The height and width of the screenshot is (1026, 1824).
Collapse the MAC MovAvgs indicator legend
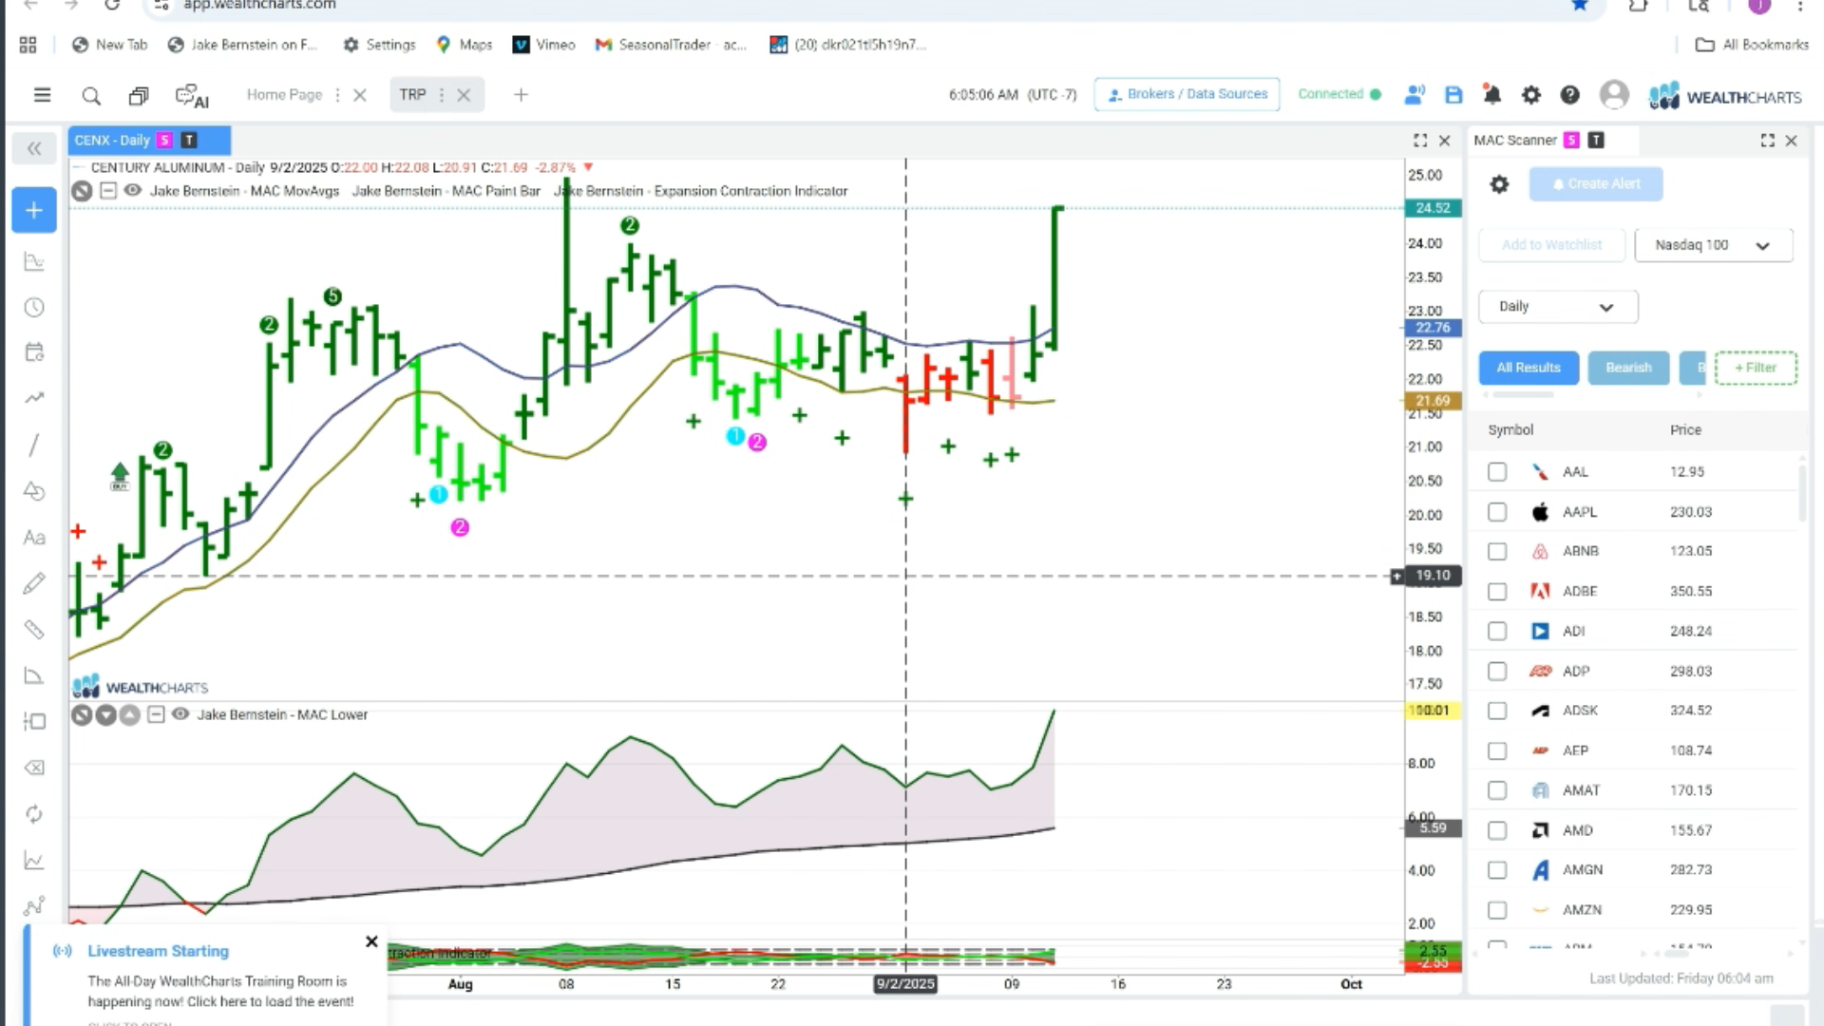[108, 191]
